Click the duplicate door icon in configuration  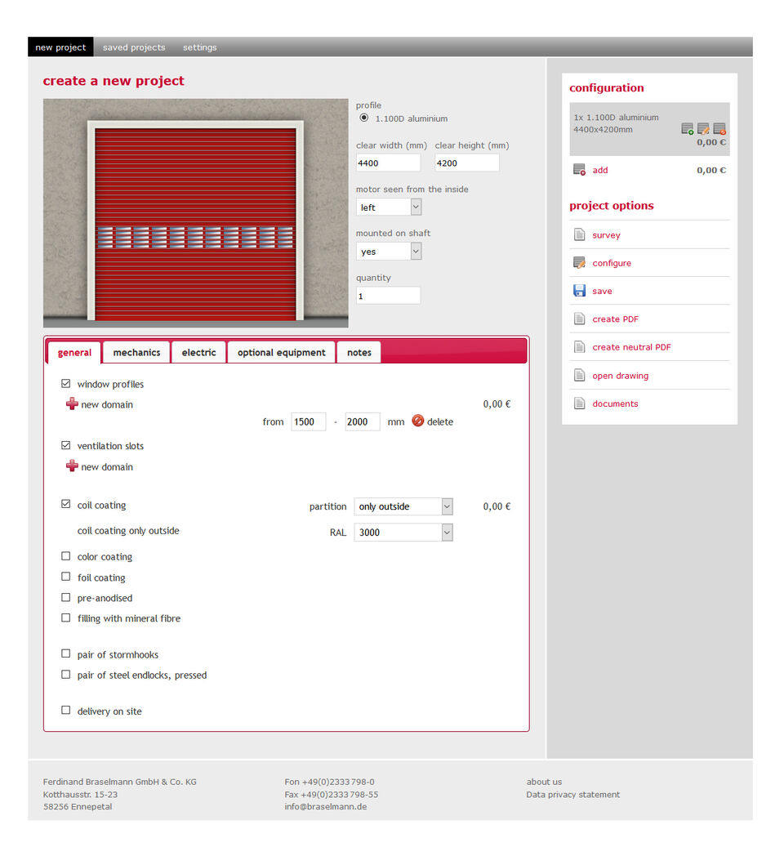click(x=688, y=129)
